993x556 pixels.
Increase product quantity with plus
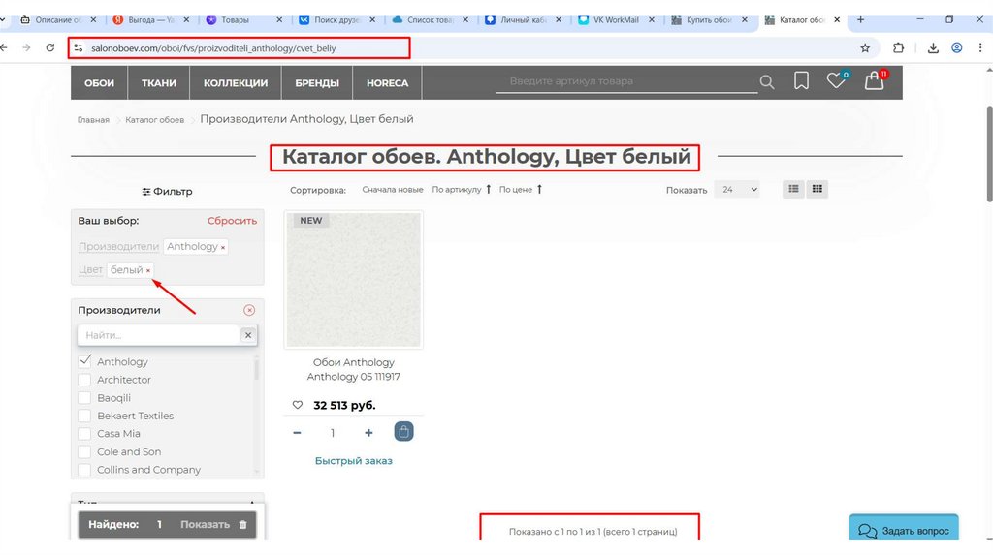(368, 433)
